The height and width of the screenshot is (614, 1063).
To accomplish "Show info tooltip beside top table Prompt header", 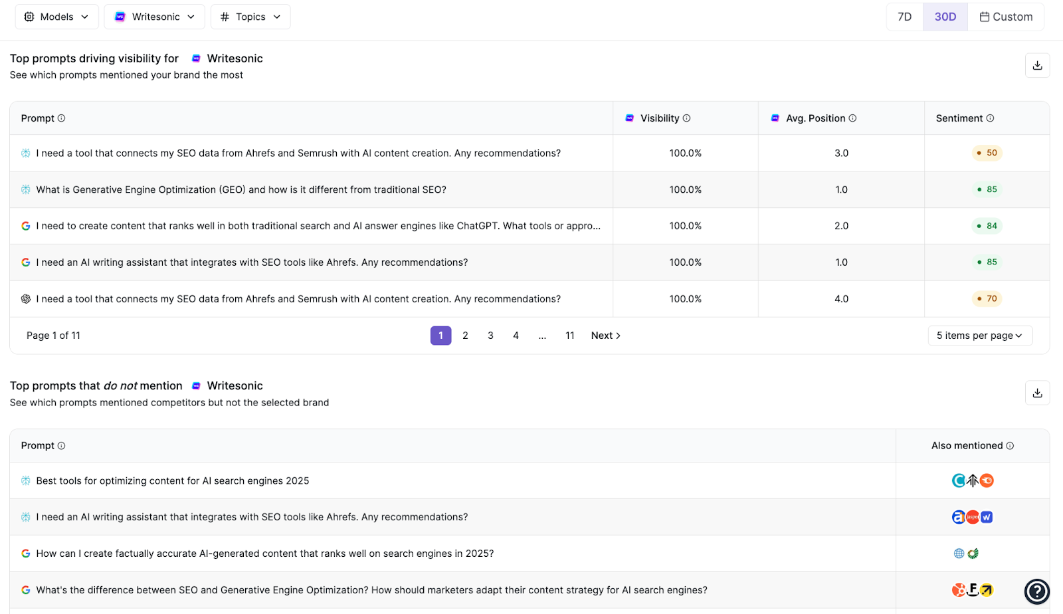I will point(62,118).
